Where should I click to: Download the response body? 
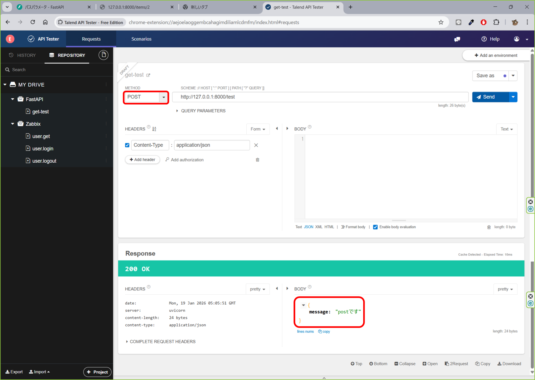509,363
